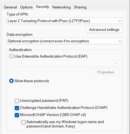Image resolution: width=130 pixels, height=134 pixels.
Task: Switch to the General tab
Action: tap(10, 7)
